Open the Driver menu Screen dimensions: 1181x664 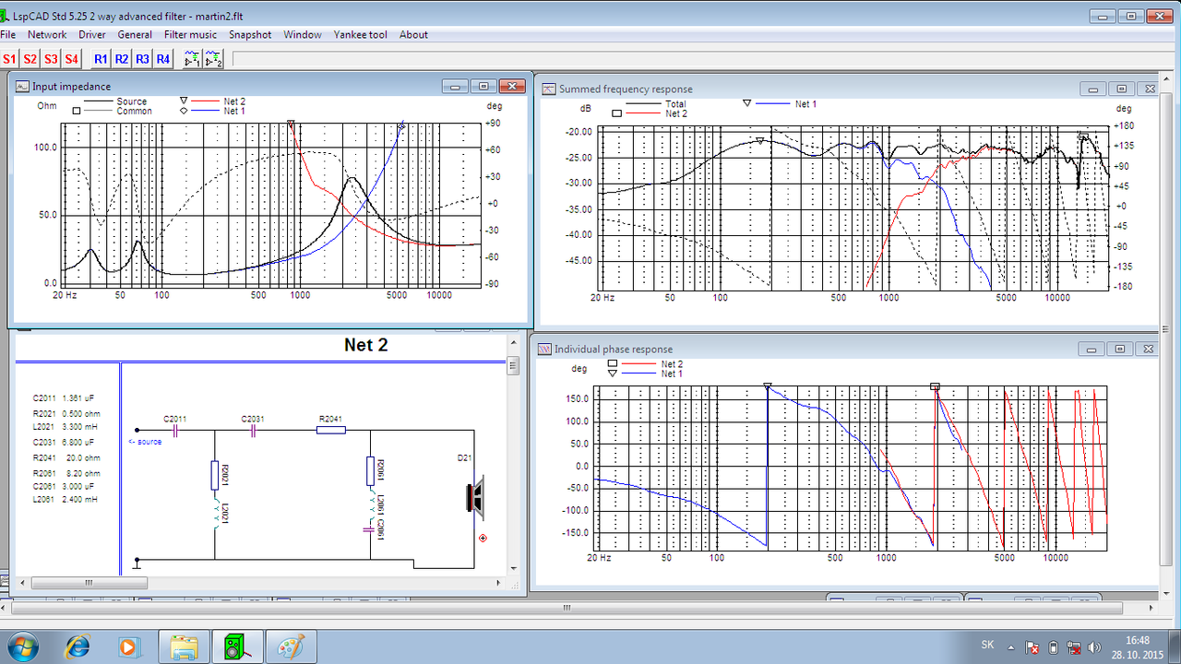click(92, 35)
